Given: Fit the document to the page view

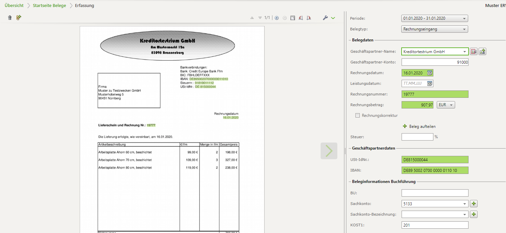Looking at the screenshot, I should click(292, 18).
